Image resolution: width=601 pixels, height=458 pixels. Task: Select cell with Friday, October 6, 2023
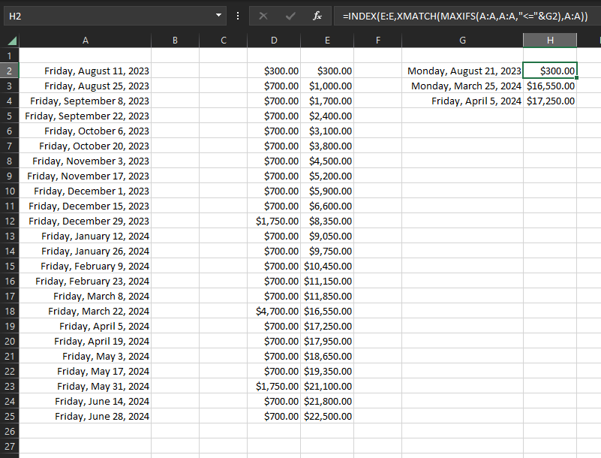point(85,131)
